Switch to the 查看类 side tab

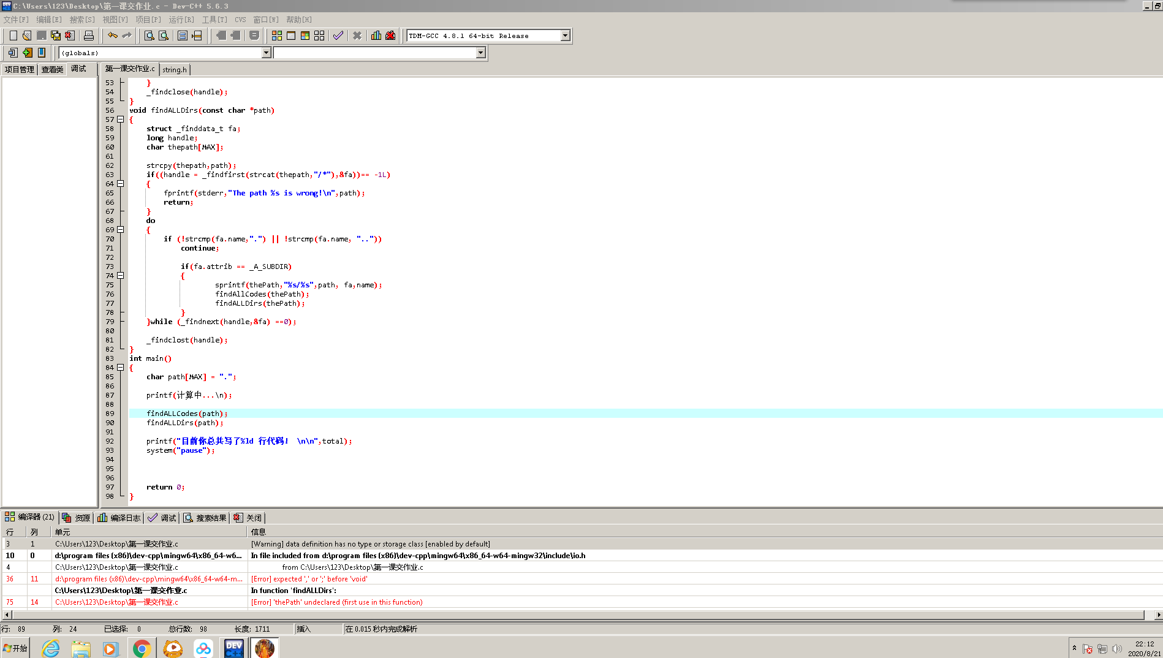(52, 69)
